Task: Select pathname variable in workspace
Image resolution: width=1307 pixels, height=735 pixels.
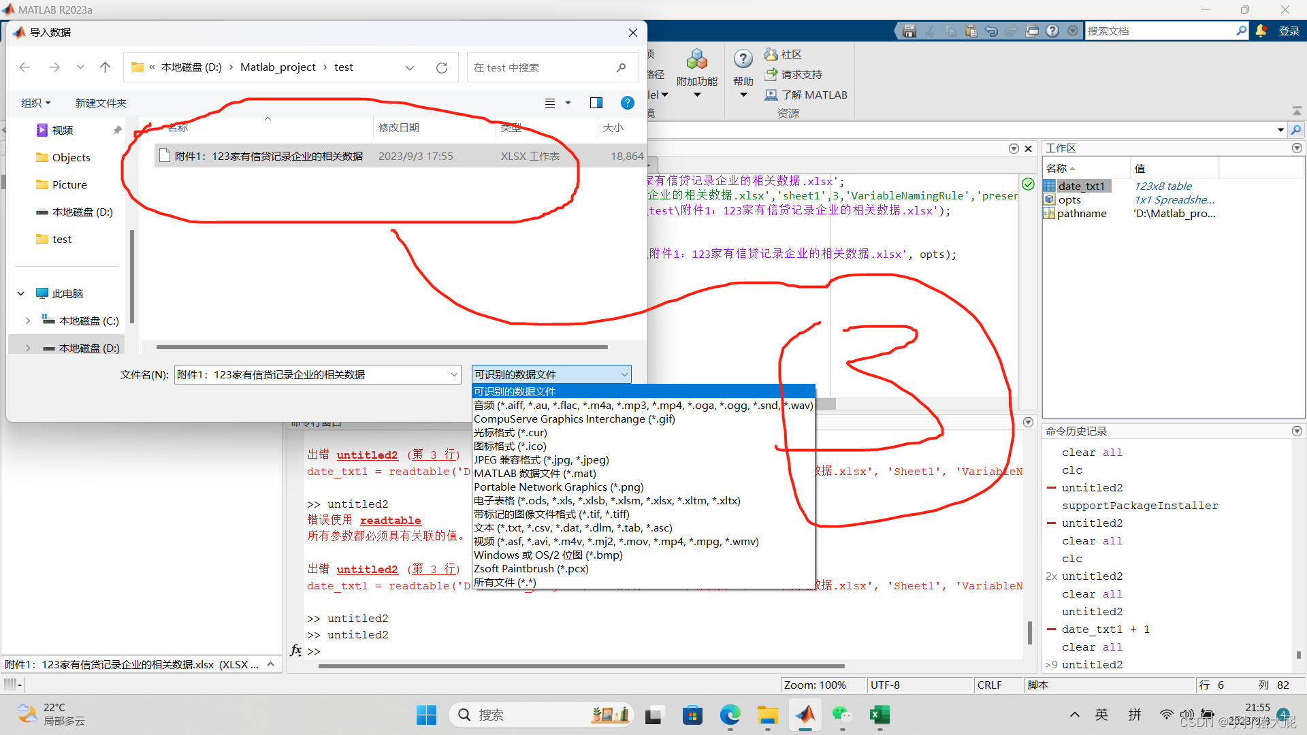Action: point(1082,213)
